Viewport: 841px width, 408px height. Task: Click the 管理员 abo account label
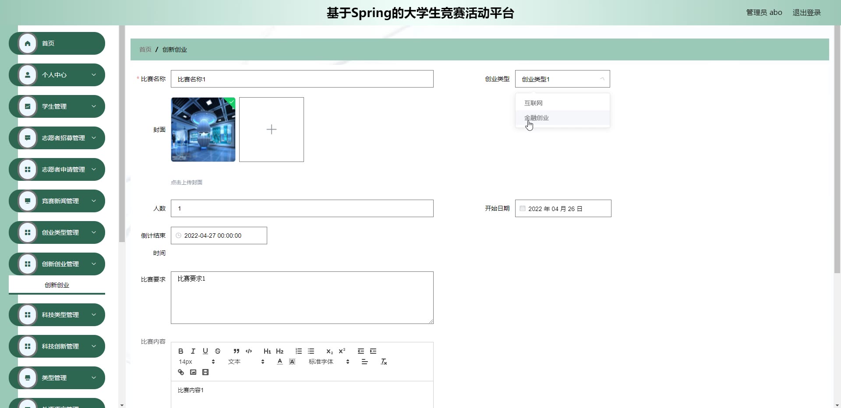pos(764,13)
